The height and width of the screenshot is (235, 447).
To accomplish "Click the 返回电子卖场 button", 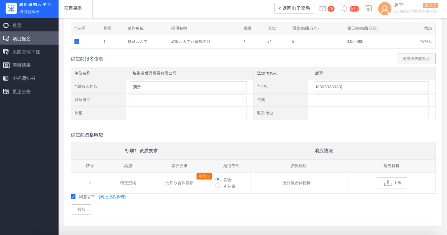I will 294,8.
